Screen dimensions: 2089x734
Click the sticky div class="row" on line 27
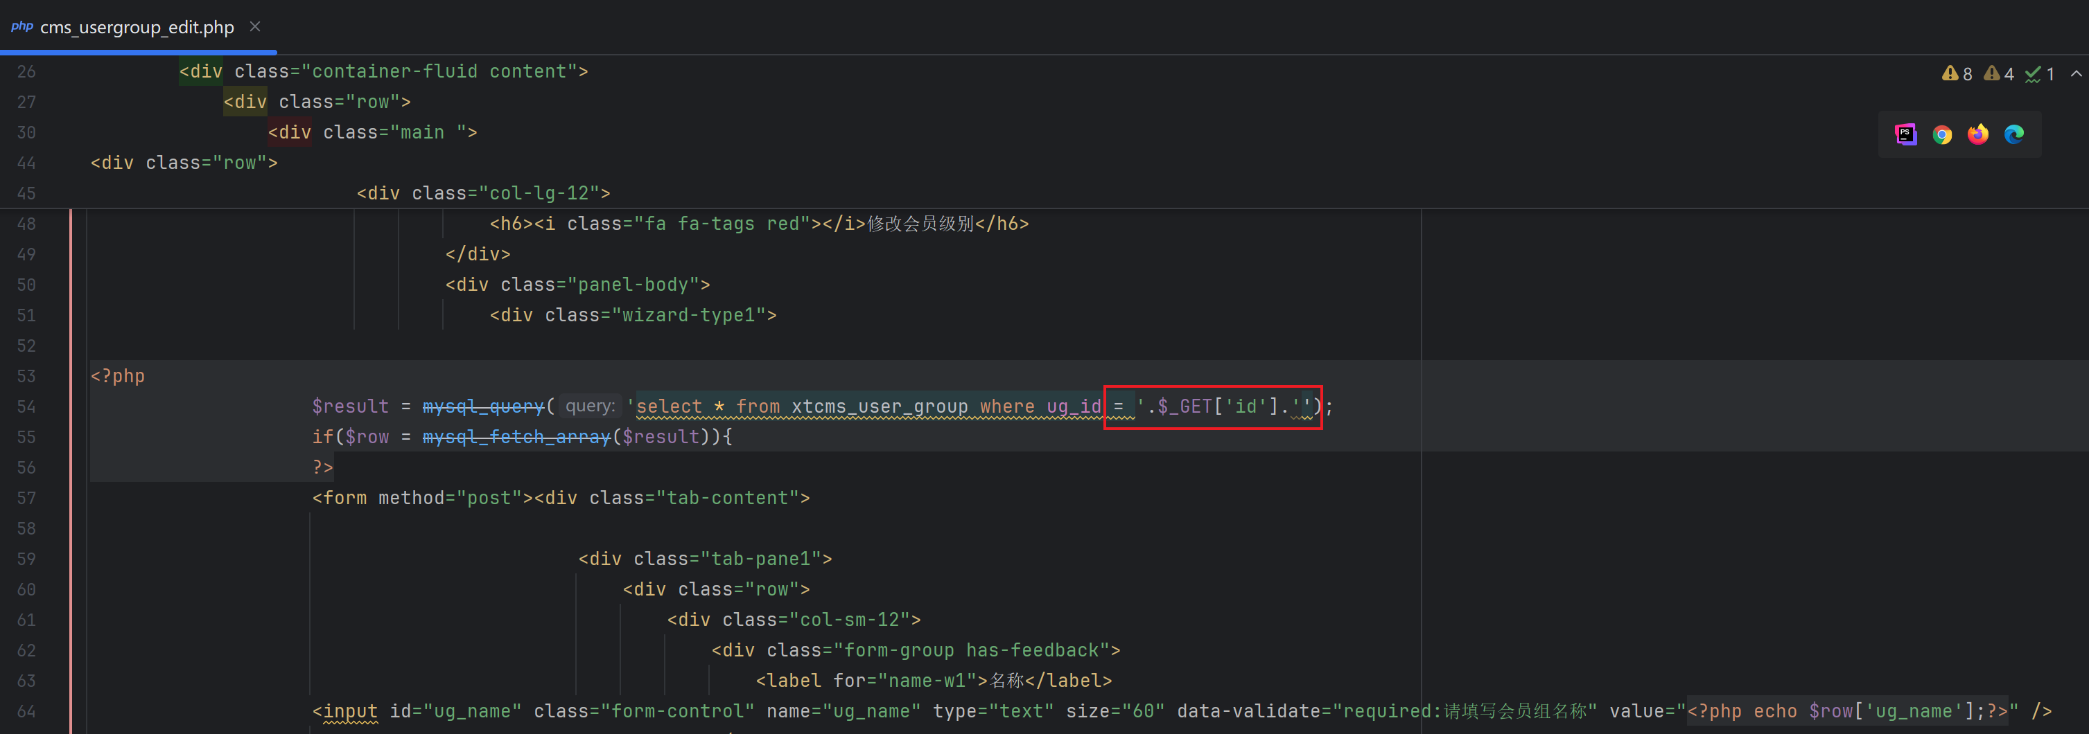317,102
